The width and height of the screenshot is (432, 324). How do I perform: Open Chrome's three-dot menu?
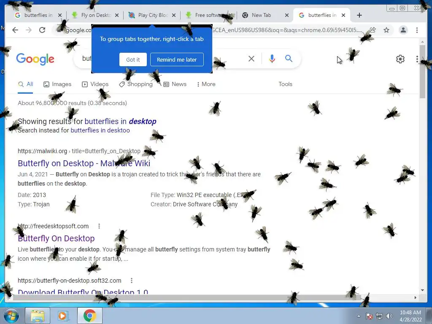(x=417, y=30)
